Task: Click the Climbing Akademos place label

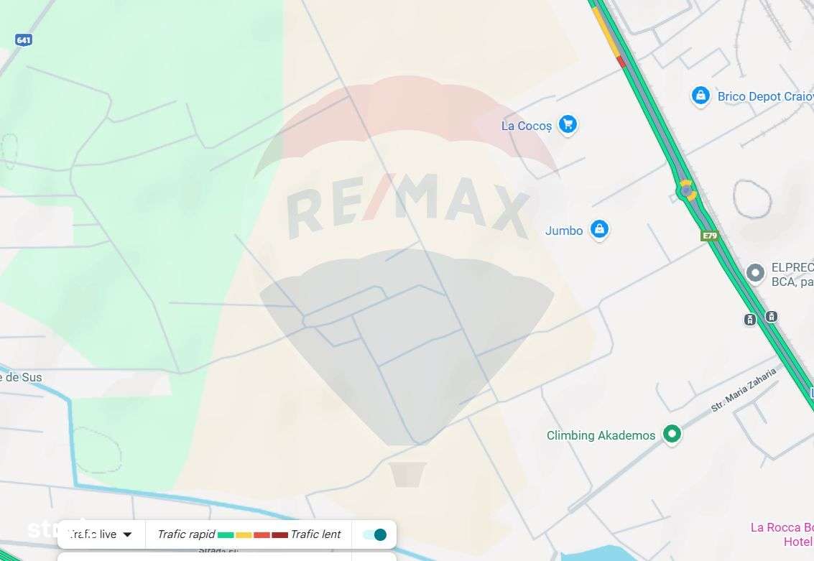Action: 601,435
